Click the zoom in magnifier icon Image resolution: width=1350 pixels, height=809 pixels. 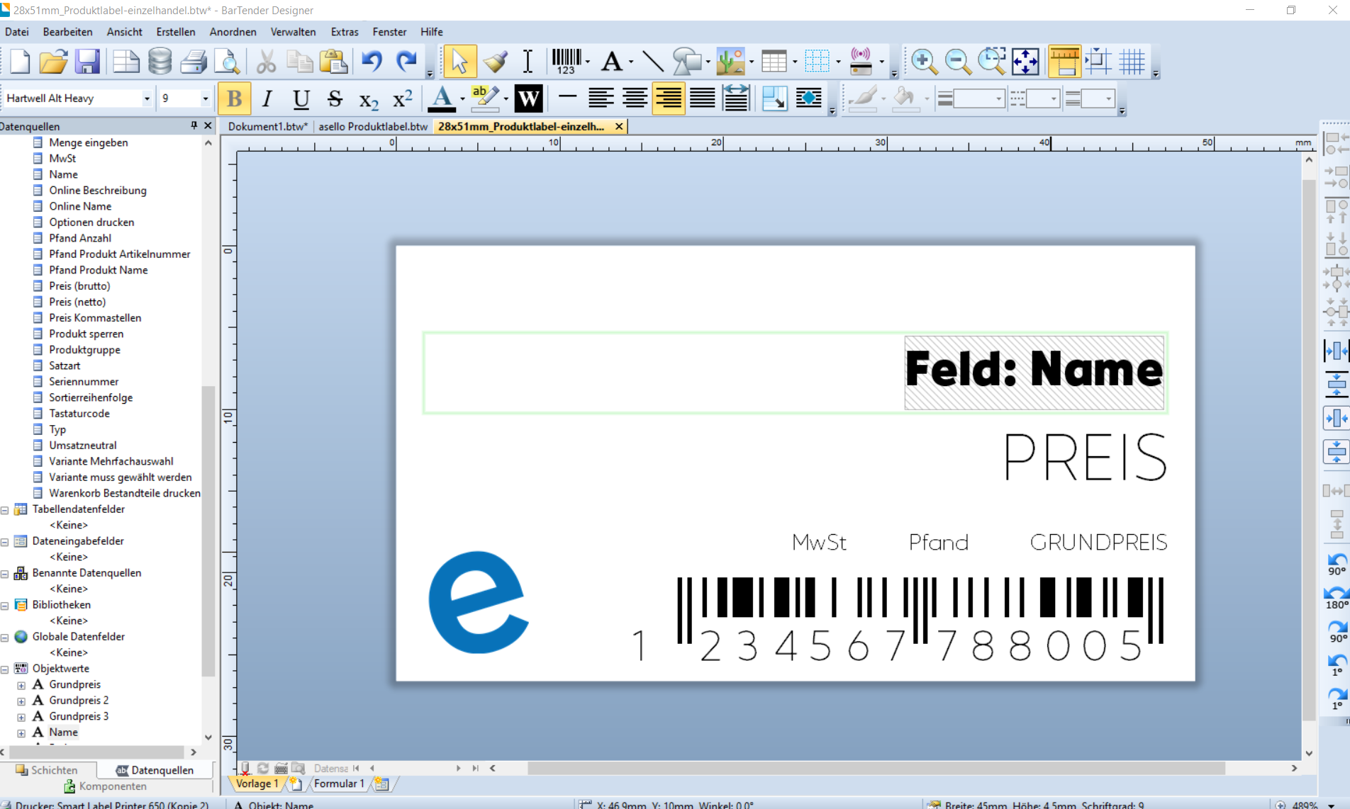923,62
